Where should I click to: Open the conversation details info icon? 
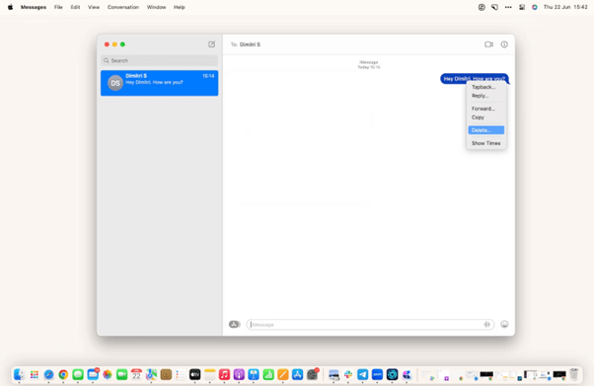coord(504,44)
